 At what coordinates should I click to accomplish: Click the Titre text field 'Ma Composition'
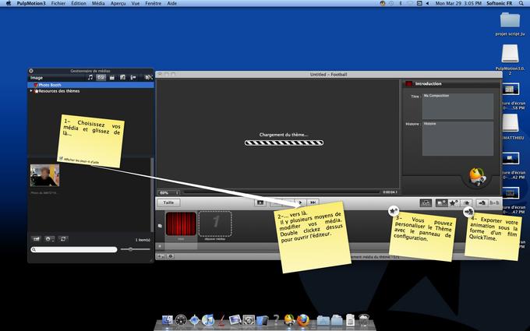pyautogui.click(x=458, y=106)
